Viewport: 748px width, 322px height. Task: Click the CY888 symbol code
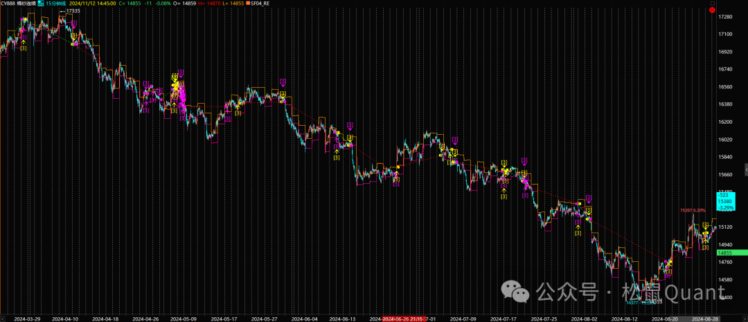click(x=9, y=3)
